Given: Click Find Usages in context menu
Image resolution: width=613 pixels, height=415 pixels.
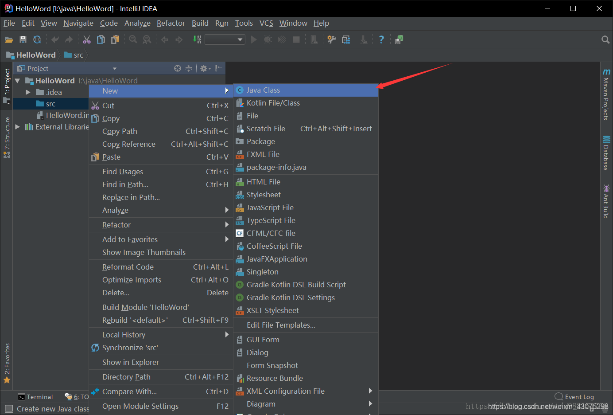Looking at the screenshot, I should coord(161,172).
